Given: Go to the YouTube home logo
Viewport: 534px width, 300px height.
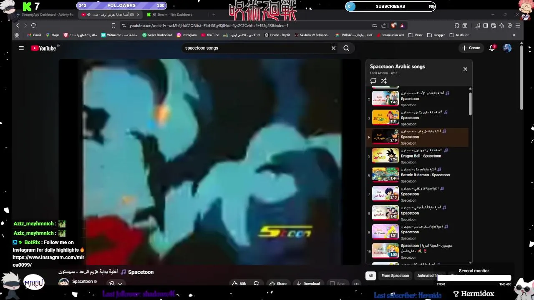Looking at the screenshot, I should point(43,48).
